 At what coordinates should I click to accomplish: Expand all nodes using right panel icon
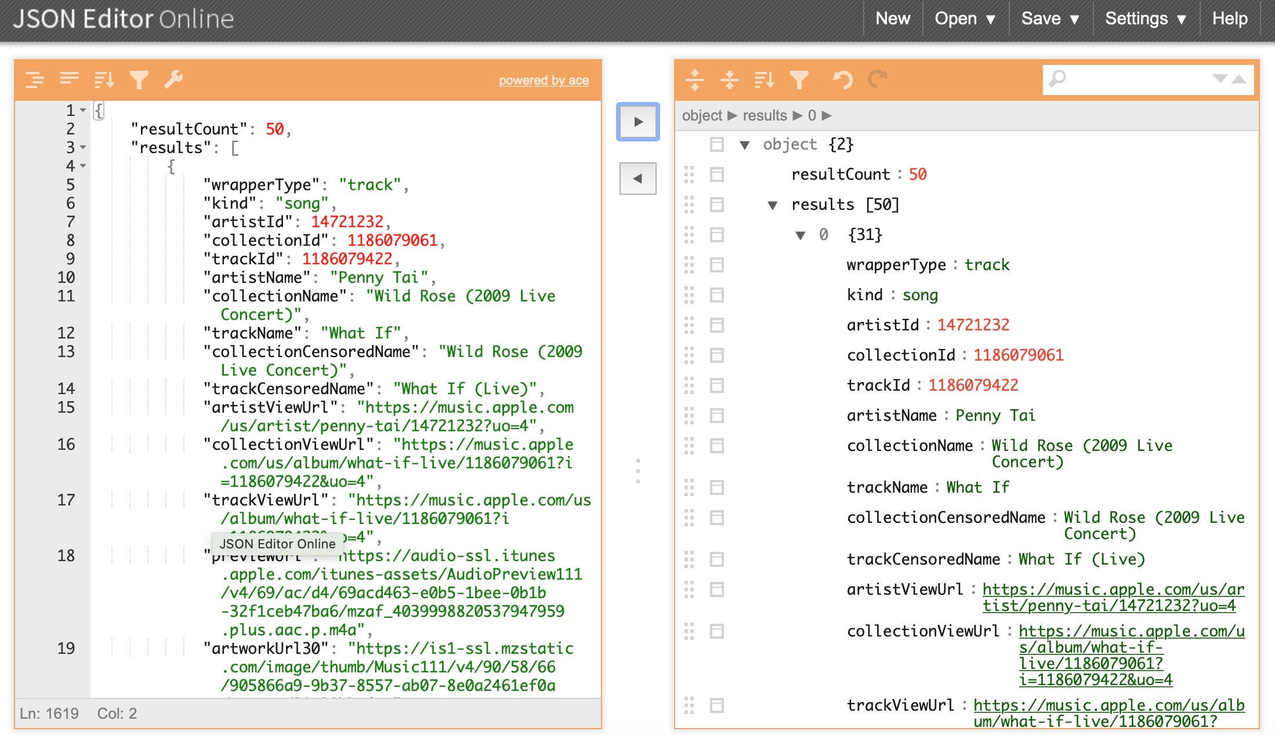click(x=696, y=79)
